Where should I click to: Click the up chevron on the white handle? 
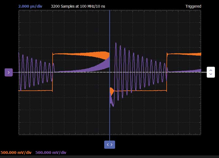point(211,70)
